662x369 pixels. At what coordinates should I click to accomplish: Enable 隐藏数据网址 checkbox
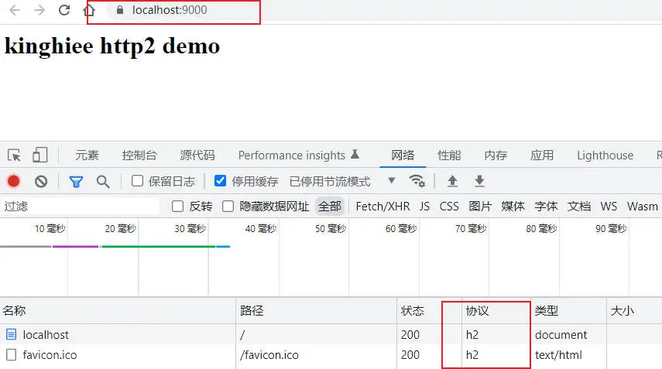click(x=228, y=207)
